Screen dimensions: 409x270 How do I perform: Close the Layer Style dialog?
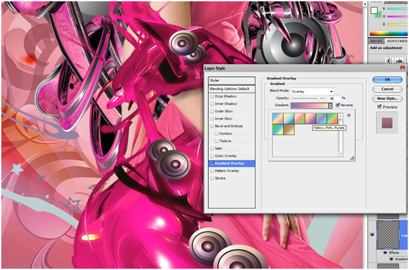[402, 68]
